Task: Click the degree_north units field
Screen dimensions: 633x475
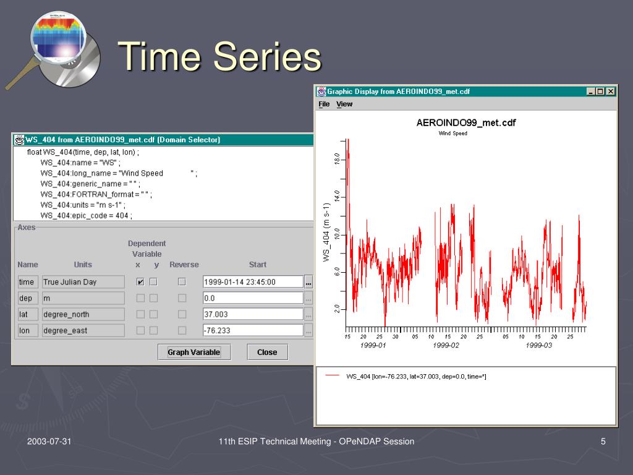Action: [x=83, y=314]
